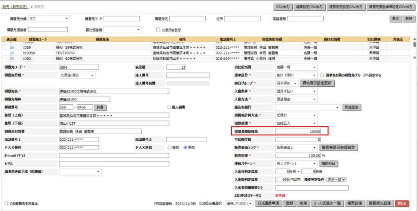
Task: Open the 締日グループ dropdown showing 月末締め
Action: pyautogui.click(x=287, y=83)
